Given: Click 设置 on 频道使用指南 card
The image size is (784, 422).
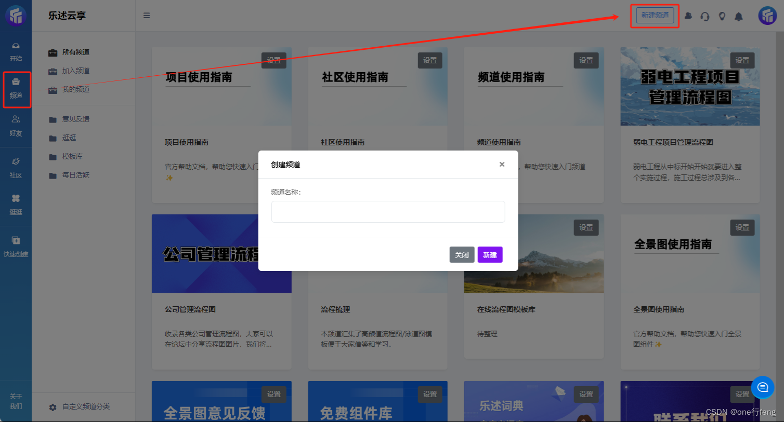Looking at the screenshot, I should 586,60.
